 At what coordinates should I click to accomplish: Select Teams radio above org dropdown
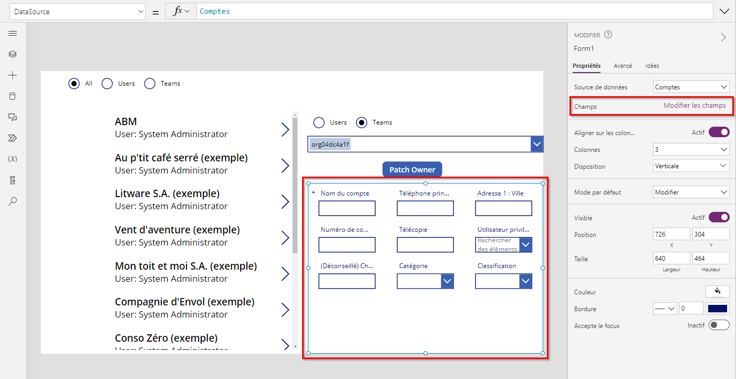click(x=361, y=122)
